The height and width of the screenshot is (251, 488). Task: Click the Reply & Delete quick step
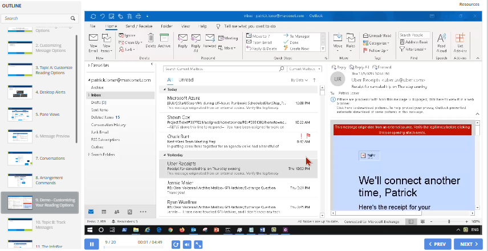pos(262,48)
